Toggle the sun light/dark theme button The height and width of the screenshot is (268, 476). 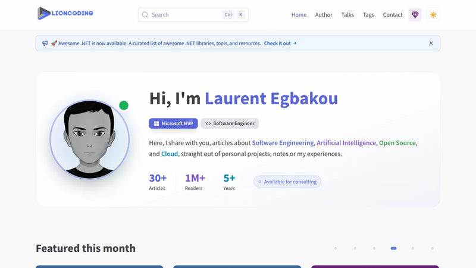pos(433,14)
